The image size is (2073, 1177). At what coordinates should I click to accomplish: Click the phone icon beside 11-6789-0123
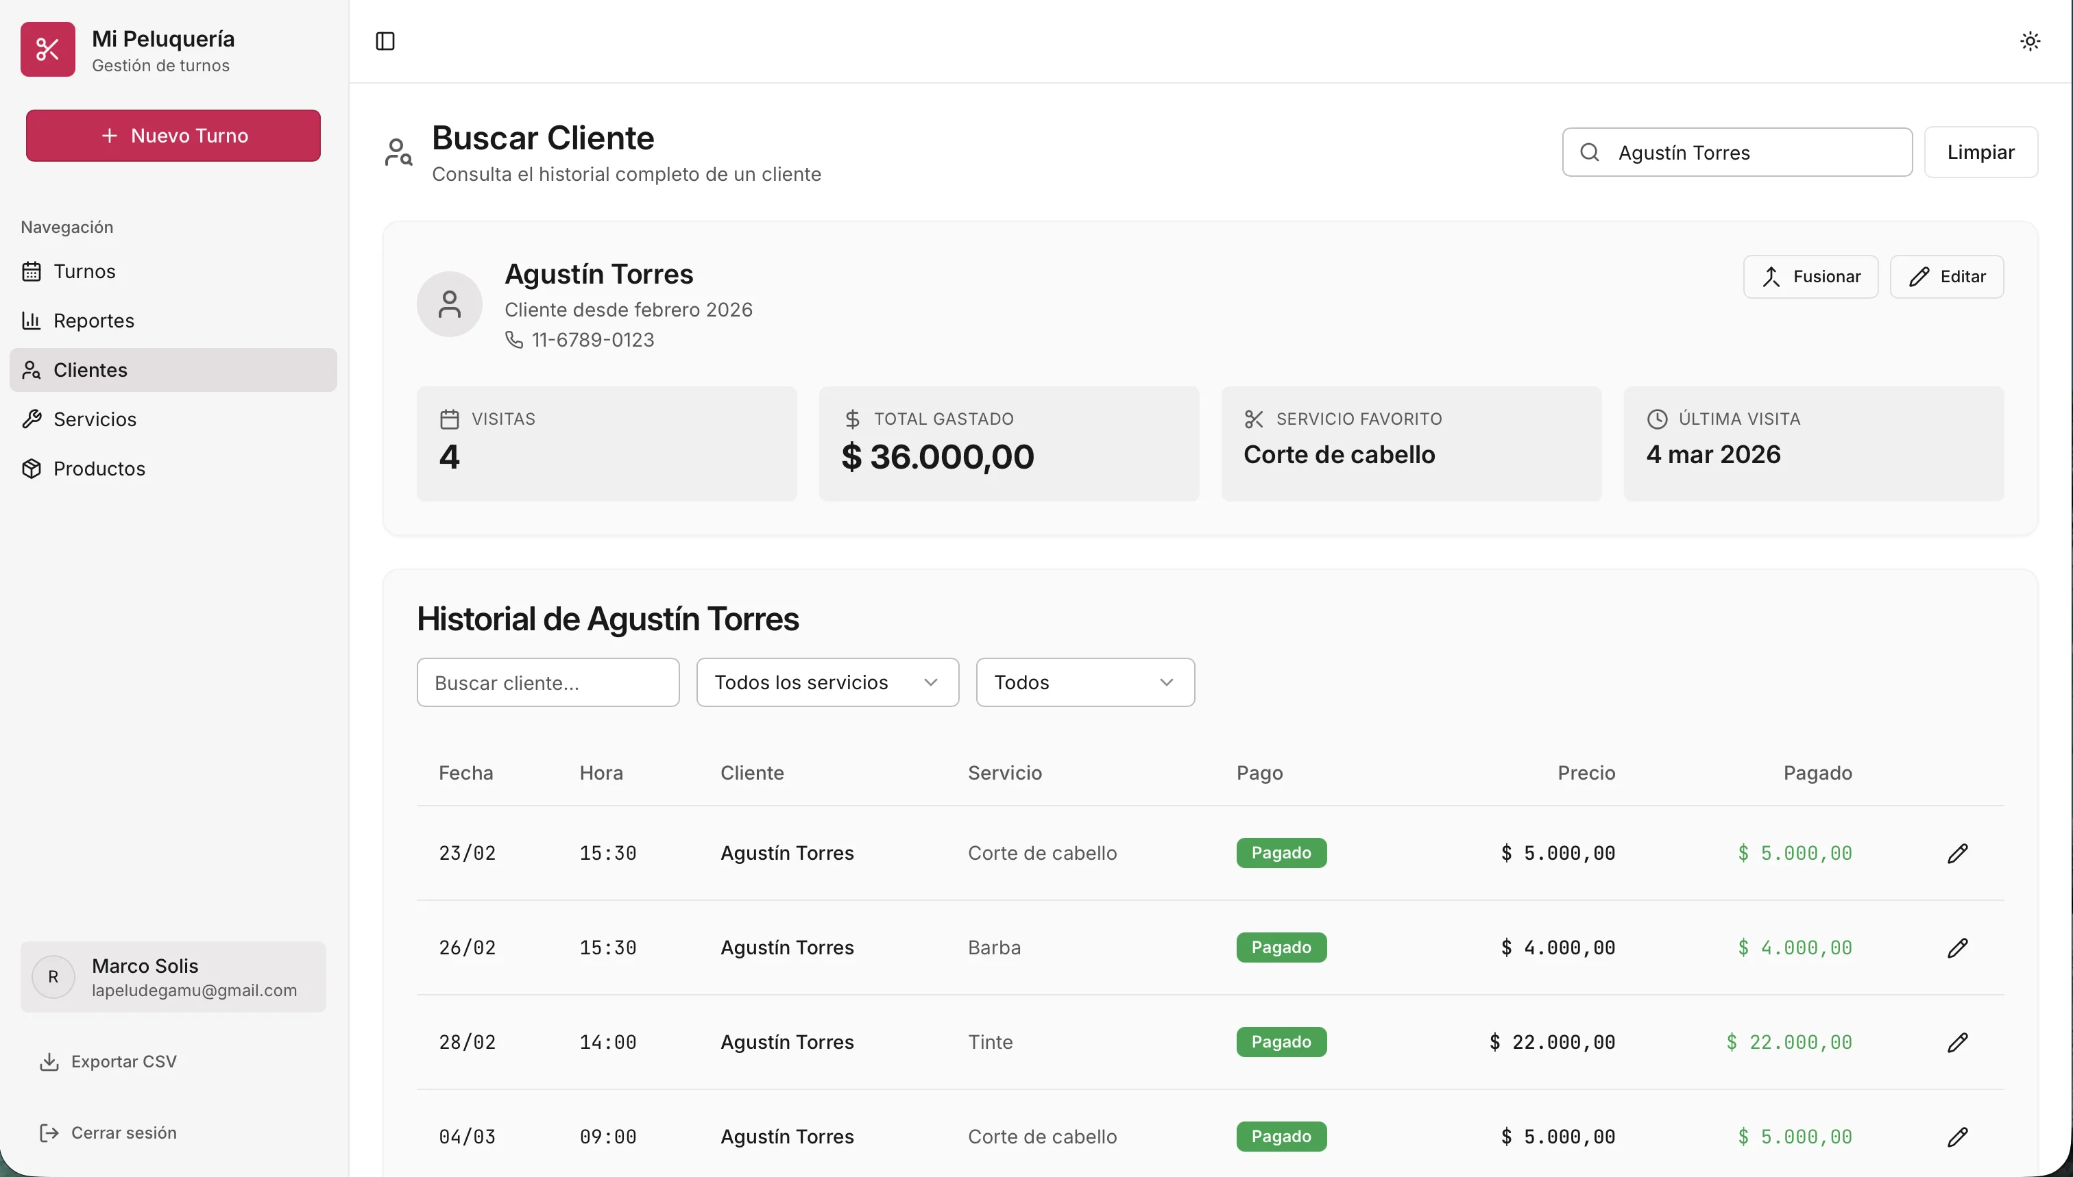pyautogui.click(x=513, y=340)
